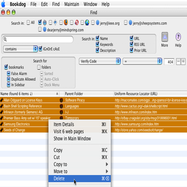The height and width of the screenshot is (187, 187).
Task: Click lightning bolt icon of Bash Shell Scripting row
Action: (x=2, y=106)
